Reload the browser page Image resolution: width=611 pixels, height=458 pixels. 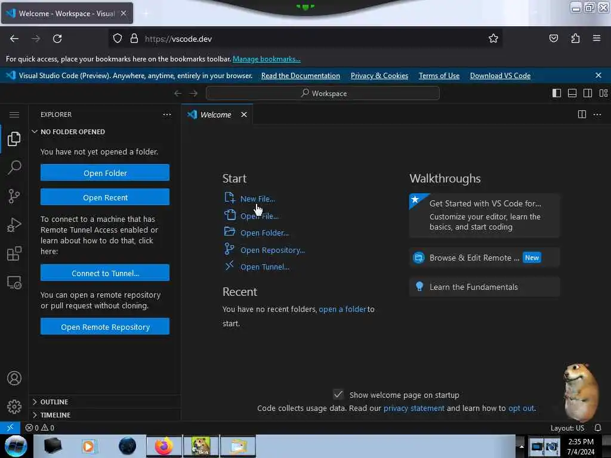[57, 39]
